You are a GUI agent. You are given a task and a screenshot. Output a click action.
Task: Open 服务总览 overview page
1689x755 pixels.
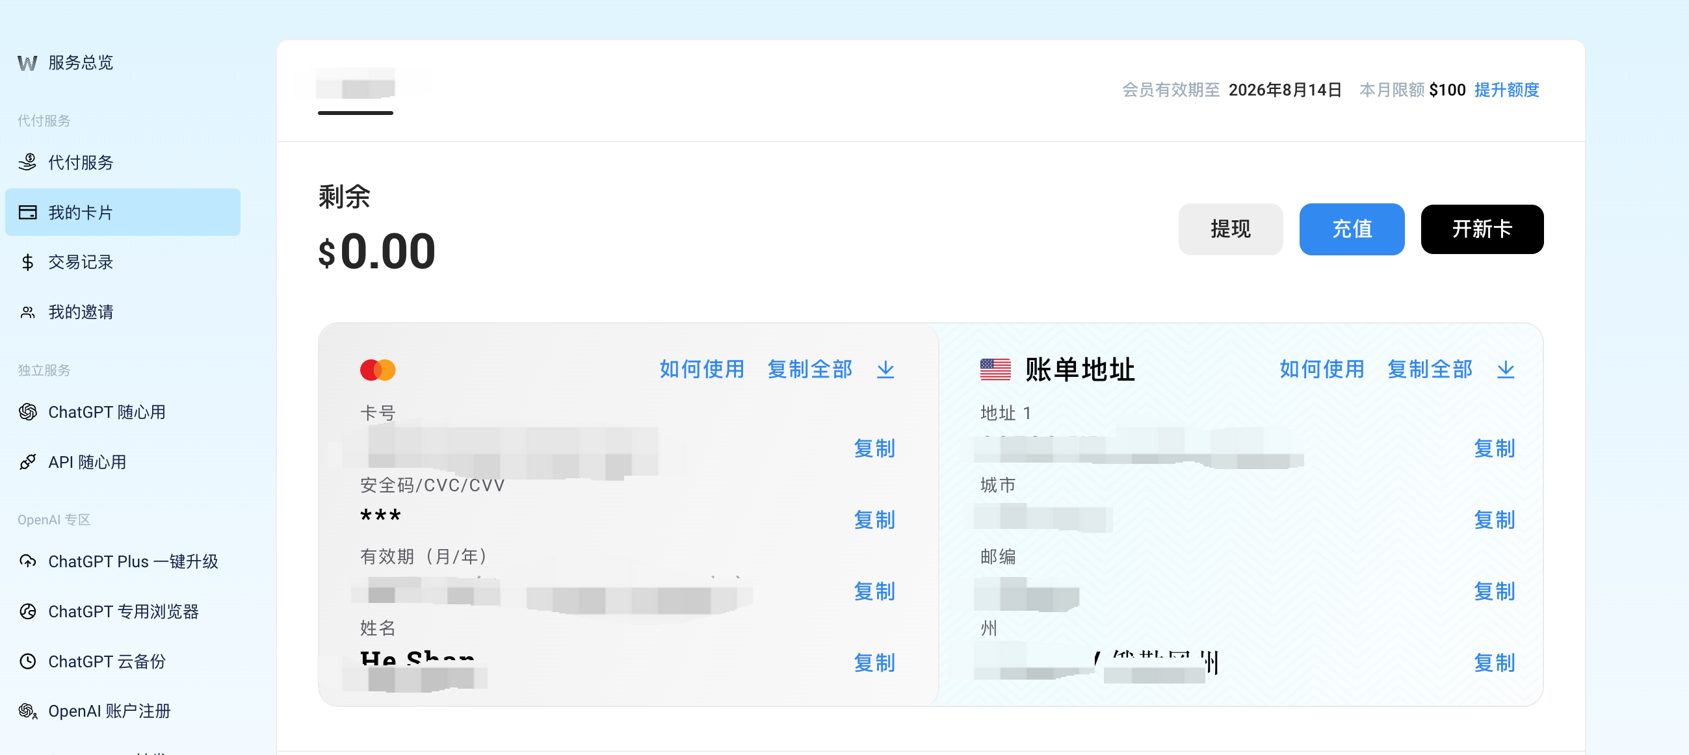tap(81, 63)
